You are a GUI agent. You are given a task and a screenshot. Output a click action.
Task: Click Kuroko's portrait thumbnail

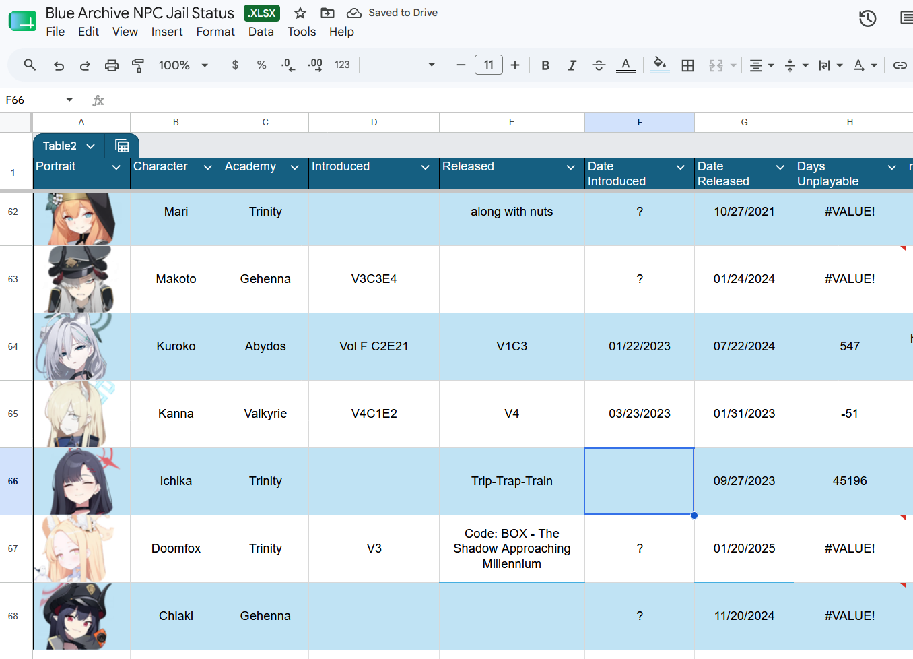click(74, 346)
